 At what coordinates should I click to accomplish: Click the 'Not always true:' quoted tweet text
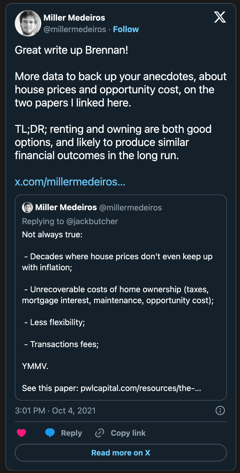point(52,235)
